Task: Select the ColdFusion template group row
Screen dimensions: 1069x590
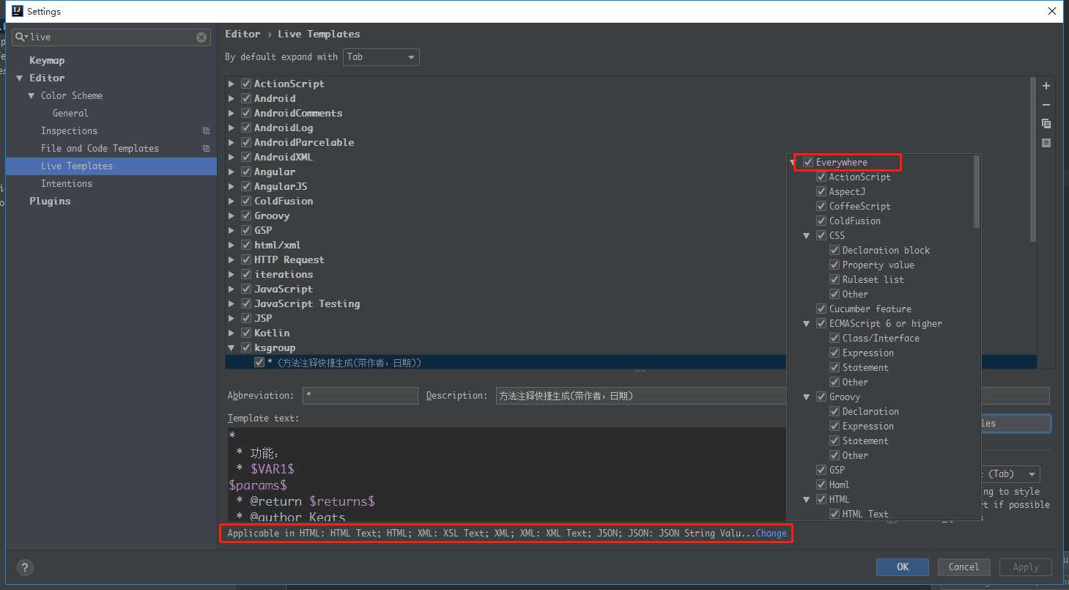Action: tap(284, 201)
